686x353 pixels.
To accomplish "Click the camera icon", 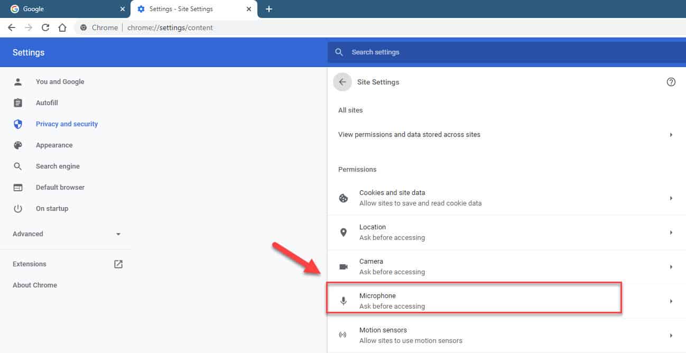I will tap(344, 267).
